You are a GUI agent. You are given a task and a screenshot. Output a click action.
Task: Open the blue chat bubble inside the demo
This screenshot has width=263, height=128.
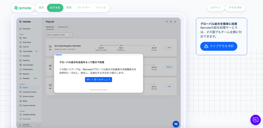[176, 124]
